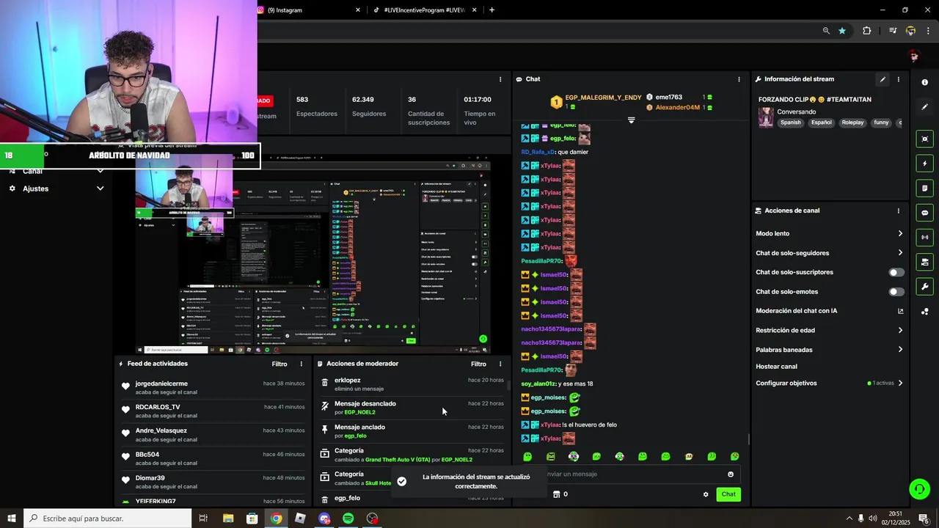Click the wrench icon in right sidebar
Image resolution: width=939 pixels, height=528 pixels.
point(925,287)
